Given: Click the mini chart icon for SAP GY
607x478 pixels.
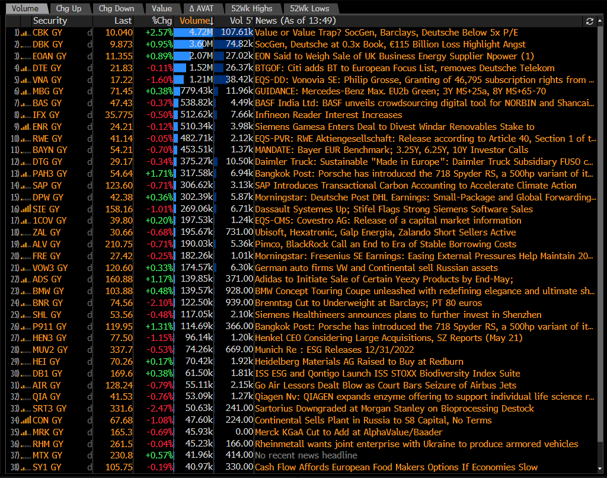Looking at the screenshot, I should [26, 186].
